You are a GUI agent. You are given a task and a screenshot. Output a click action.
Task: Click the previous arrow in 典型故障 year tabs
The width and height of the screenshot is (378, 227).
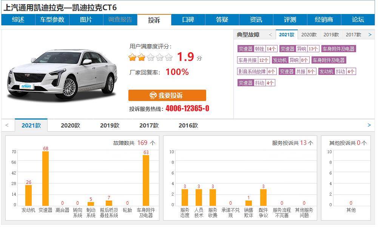[x=270, y=35]
